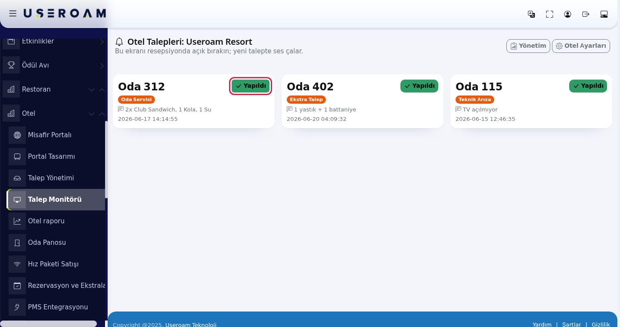The image size is (620, 327).
Task: Click the horizontal scrollbar below the sidebar
Action: 49,324
